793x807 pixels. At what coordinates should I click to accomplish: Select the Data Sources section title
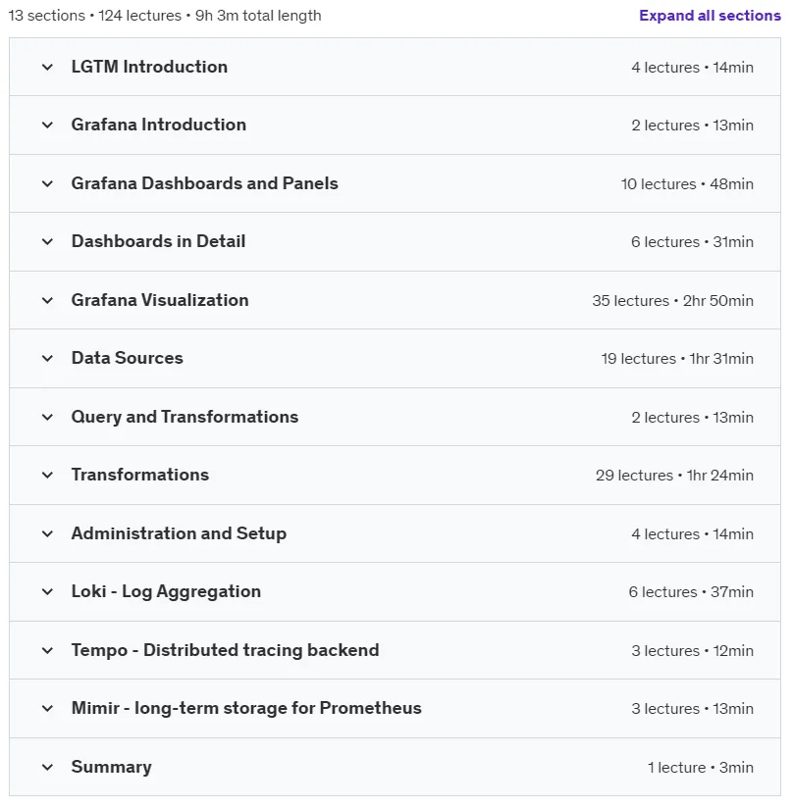tap(127, 358)
